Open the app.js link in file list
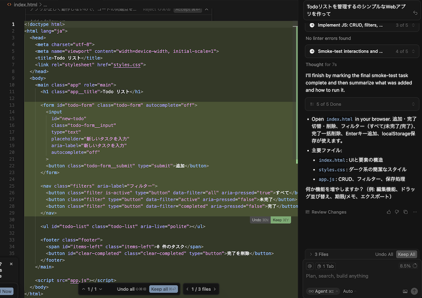The image size is (422, 298). pyautogui.click(x=327, y=179)
